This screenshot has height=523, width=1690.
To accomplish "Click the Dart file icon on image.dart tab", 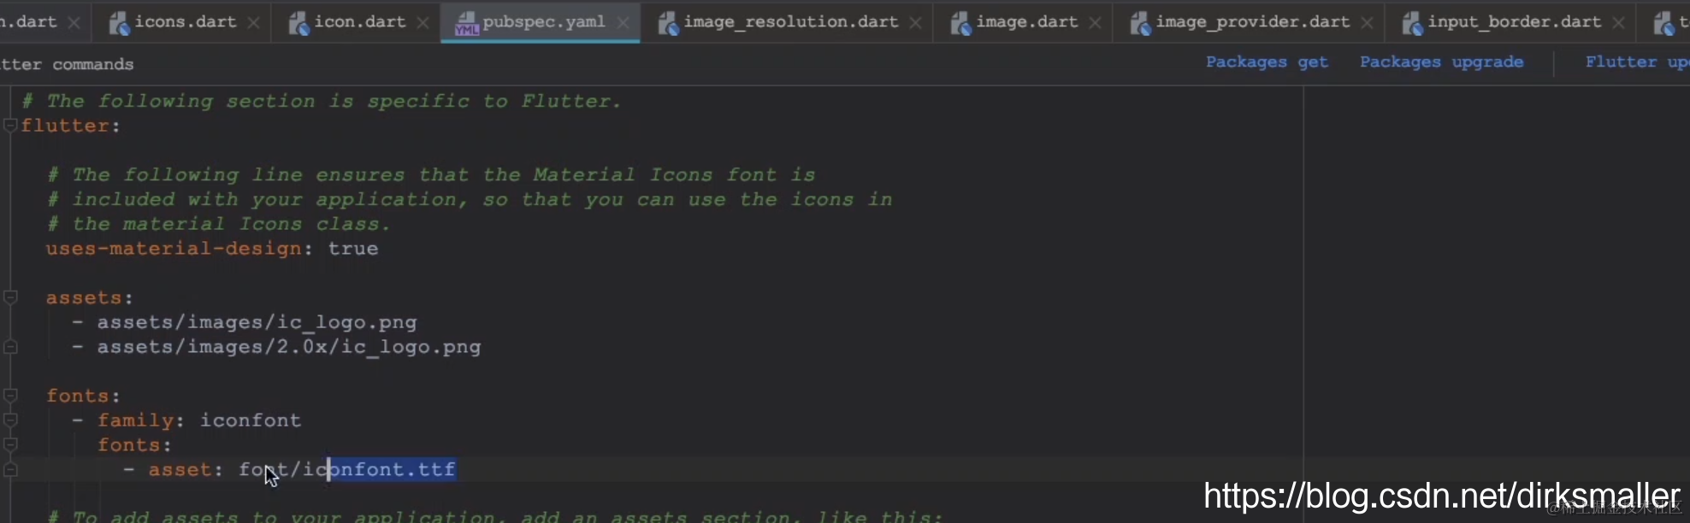I will 960,23.
